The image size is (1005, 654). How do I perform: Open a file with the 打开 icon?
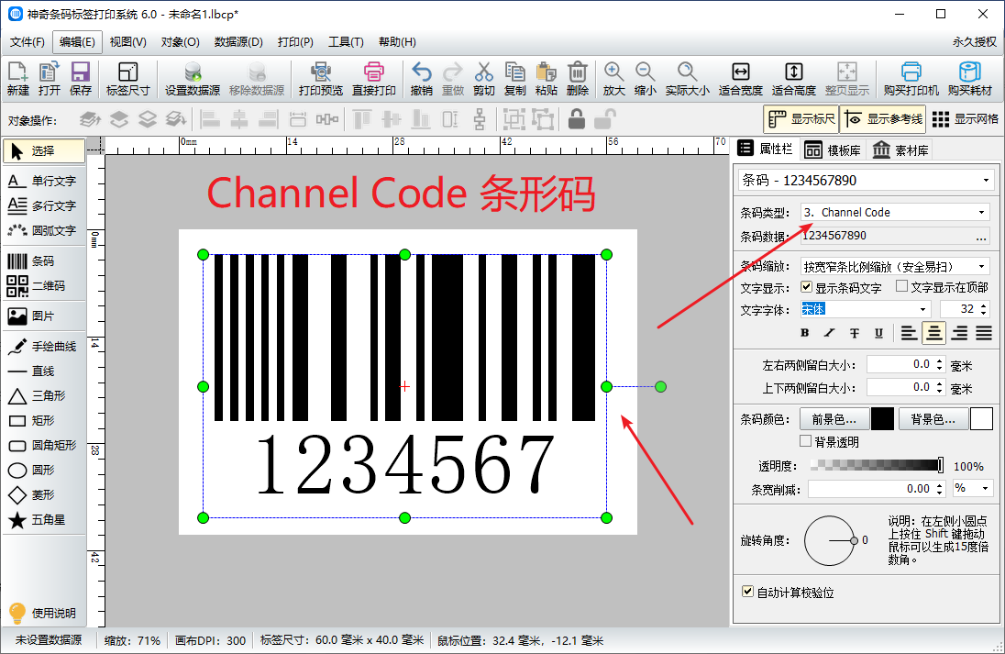click(x=50, y=79)
